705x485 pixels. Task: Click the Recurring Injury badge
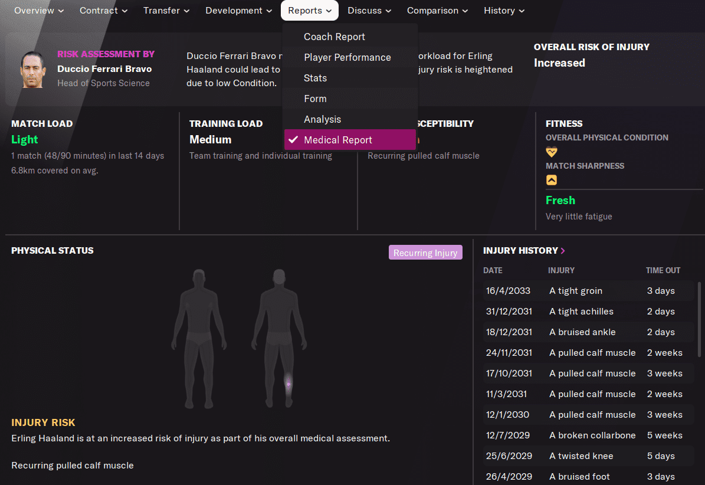point(425,253)
